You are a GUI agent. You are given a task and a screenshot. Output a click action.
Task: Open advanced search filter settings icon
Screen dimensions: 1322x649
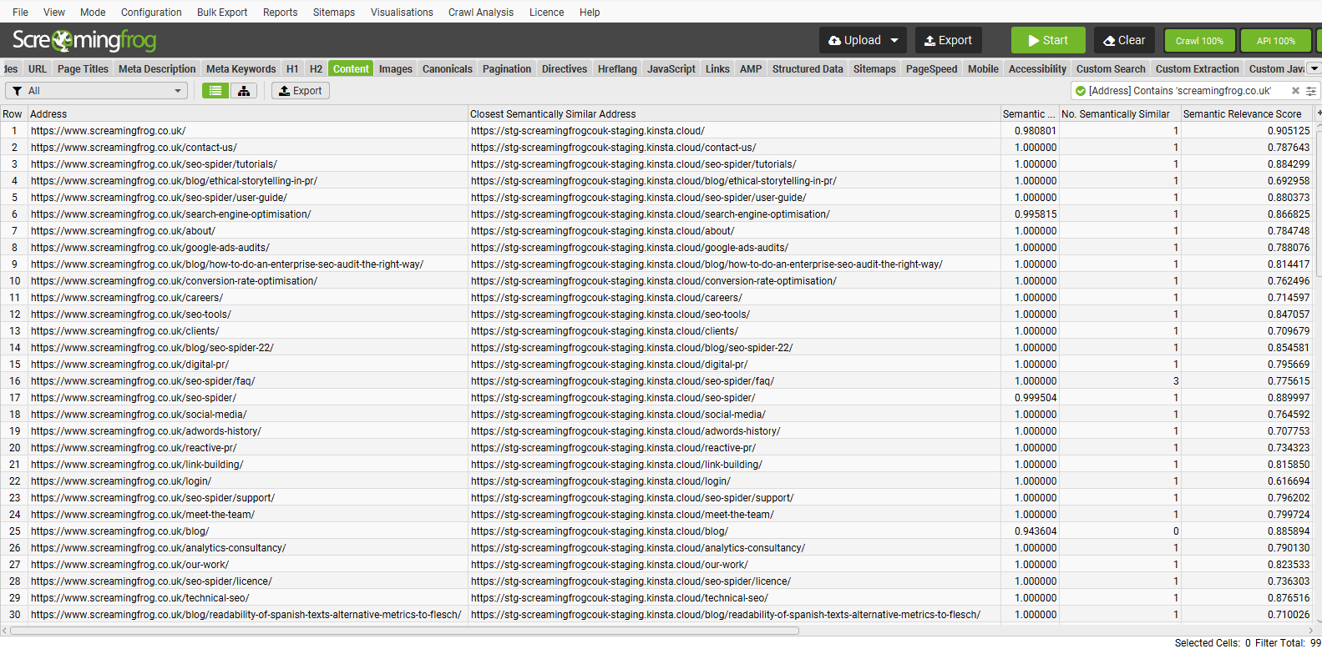point(1311,91)
